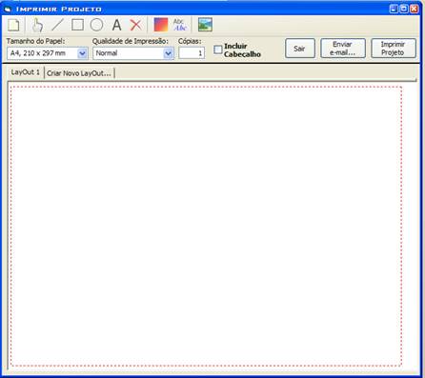Click the Imprimir Projeto button
The height and width of the screenshot is (378, 425).
[x=394, y=49]
